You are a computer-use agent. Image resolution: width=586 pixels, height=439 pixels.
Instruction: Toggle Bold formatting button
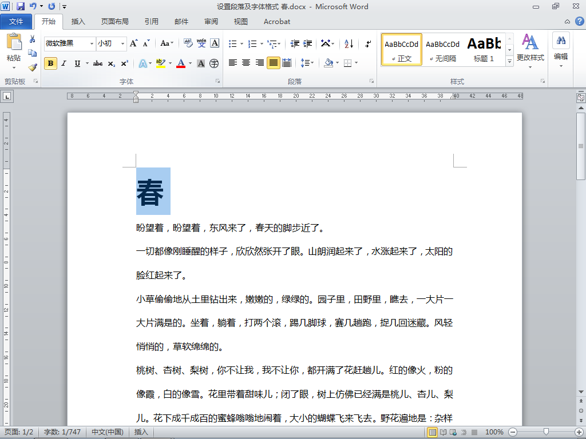pos(50,63)
